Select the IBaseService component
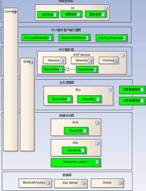This screenshot has height=191, width=146. [53, 69]
